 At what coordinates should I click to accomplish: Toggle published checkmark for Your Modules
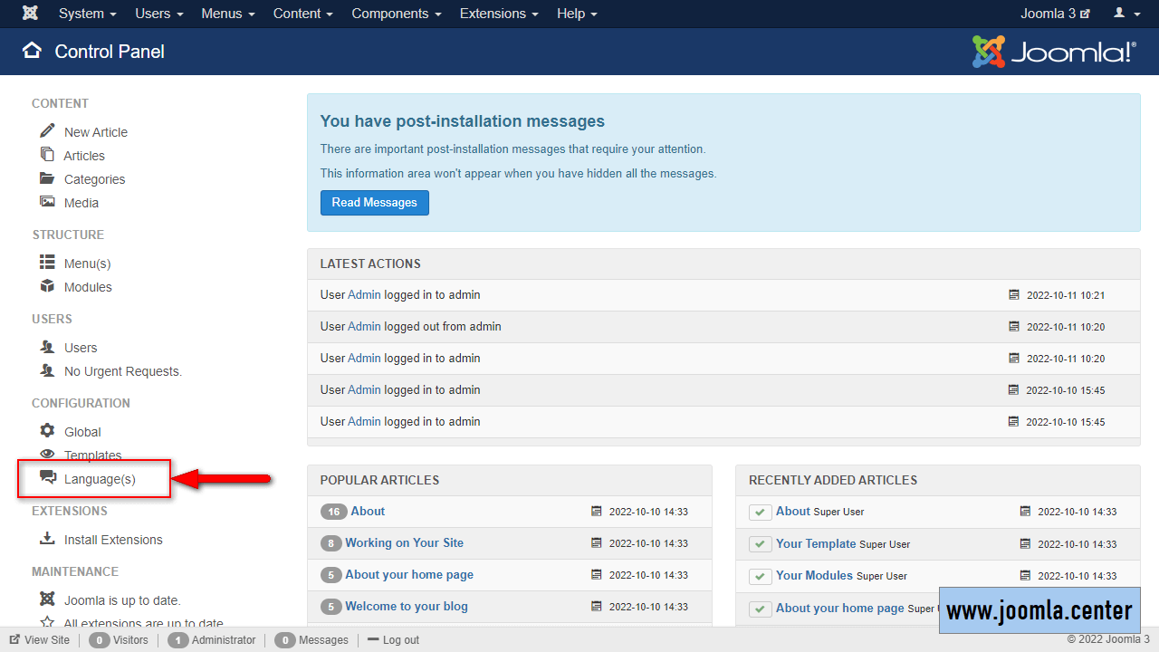760,576
